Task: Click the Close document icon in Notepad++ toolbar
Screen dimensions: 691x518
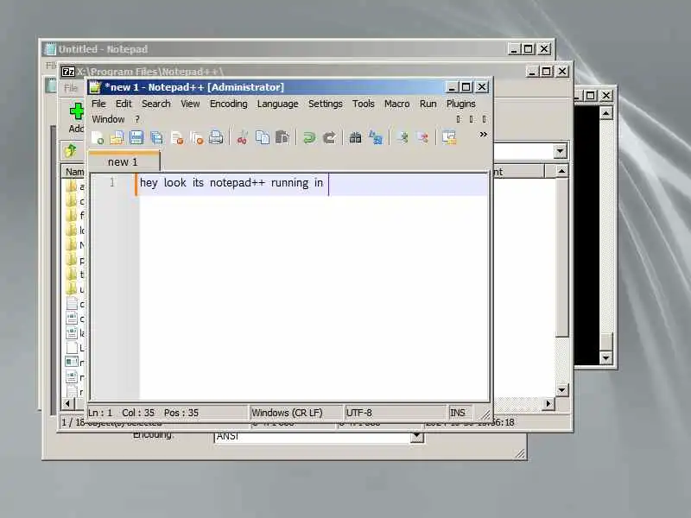Action: 177,138
